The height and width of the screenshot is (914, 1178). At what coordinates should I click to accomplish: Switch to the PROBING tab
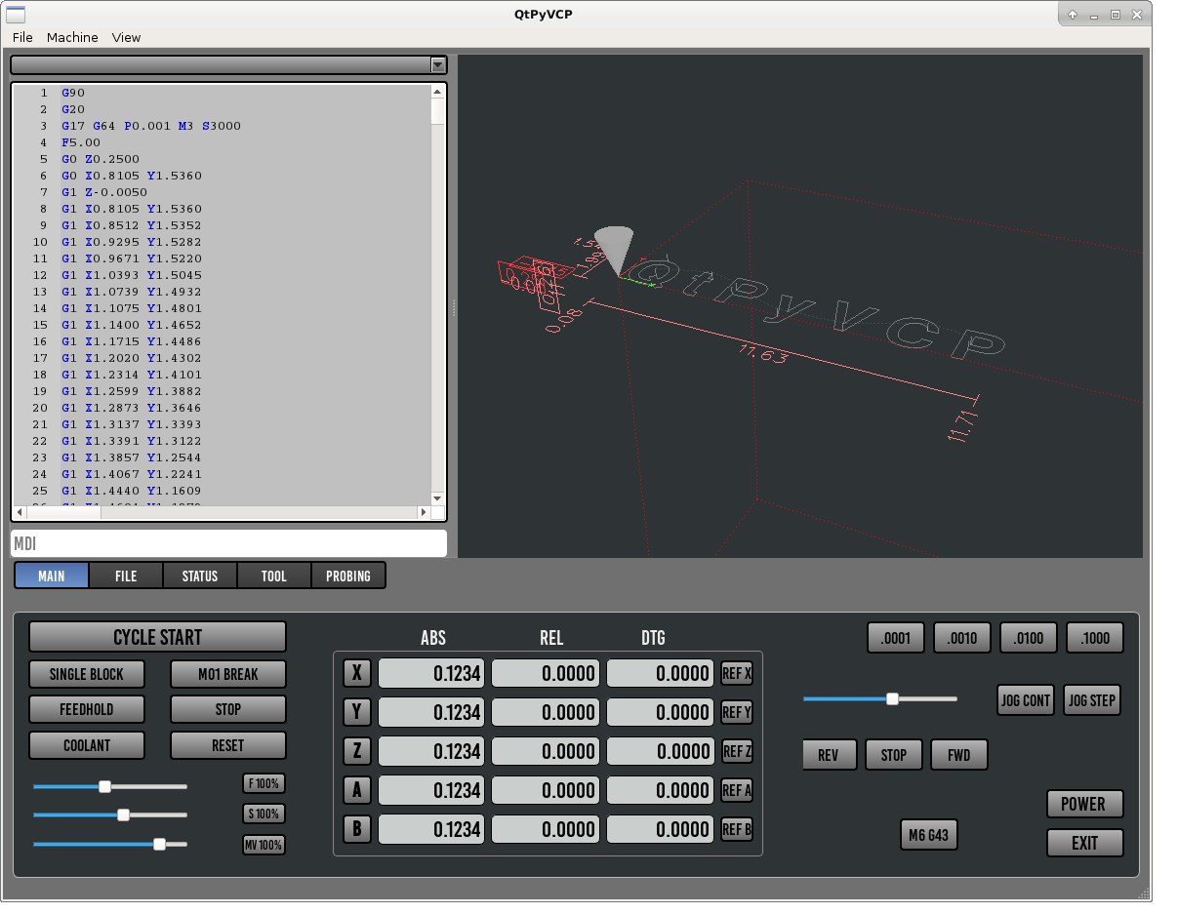[348, 576]
